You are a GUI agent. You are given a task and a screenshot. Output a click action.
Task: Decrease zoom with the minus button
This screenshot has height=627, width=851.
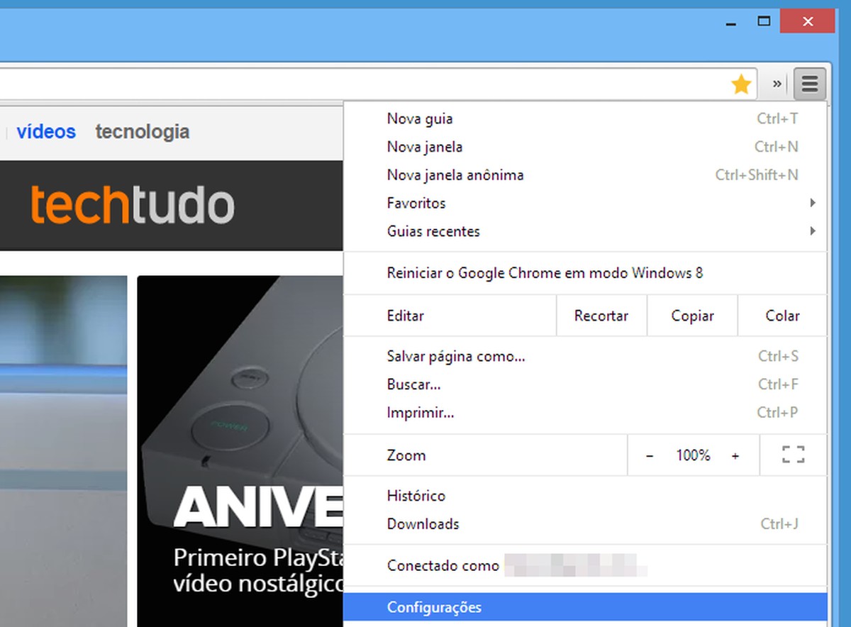point(650,455)
